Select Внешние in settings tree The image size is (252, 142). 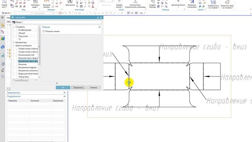pyautogui.click(x=22, y=64)
